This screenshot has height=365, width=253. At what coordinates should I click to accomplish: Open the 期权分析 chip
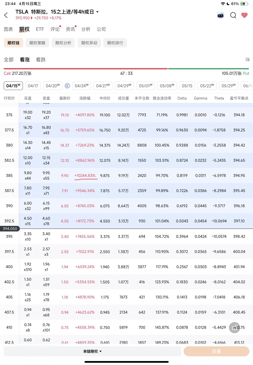(63, 43)
